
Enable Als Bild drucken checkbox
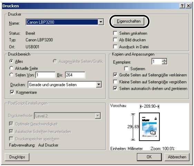(115, 40)
